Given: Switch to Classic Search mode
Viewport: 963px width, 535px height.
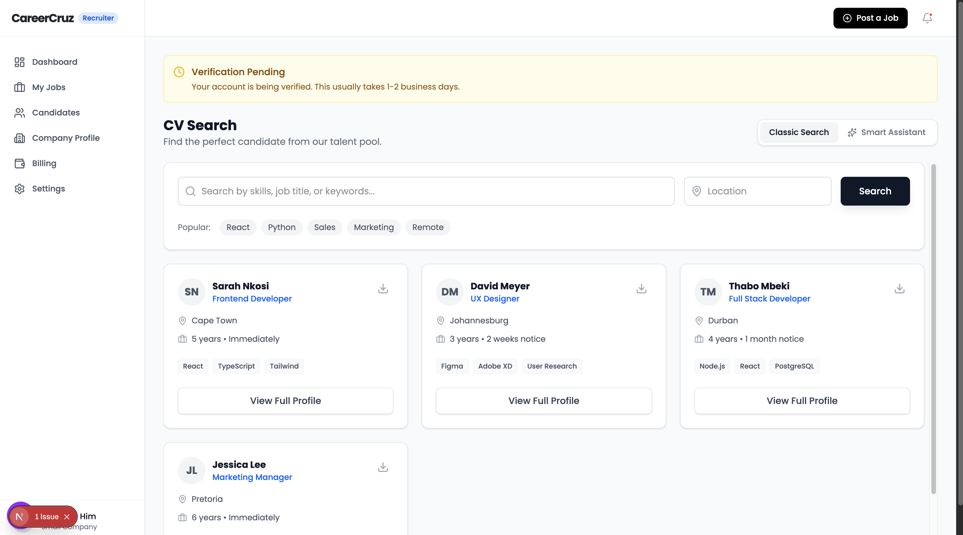Looking at the screenshot, I should (798, 132).
